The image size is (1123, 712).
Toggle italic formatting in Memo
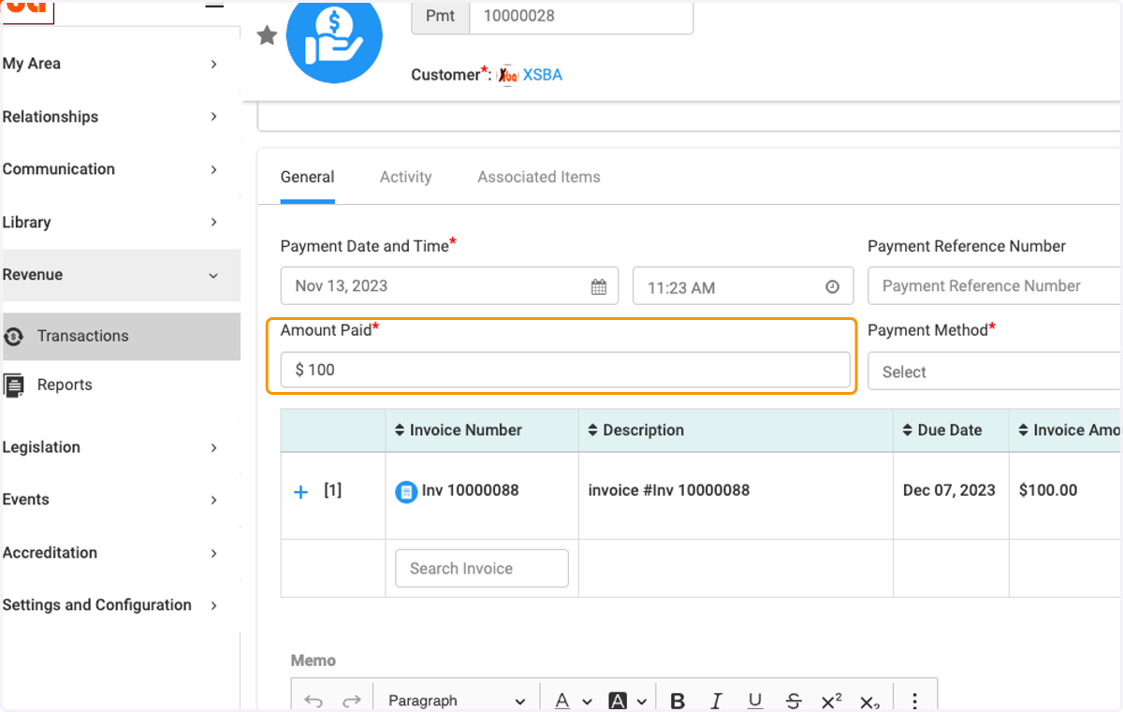(716, 701)
